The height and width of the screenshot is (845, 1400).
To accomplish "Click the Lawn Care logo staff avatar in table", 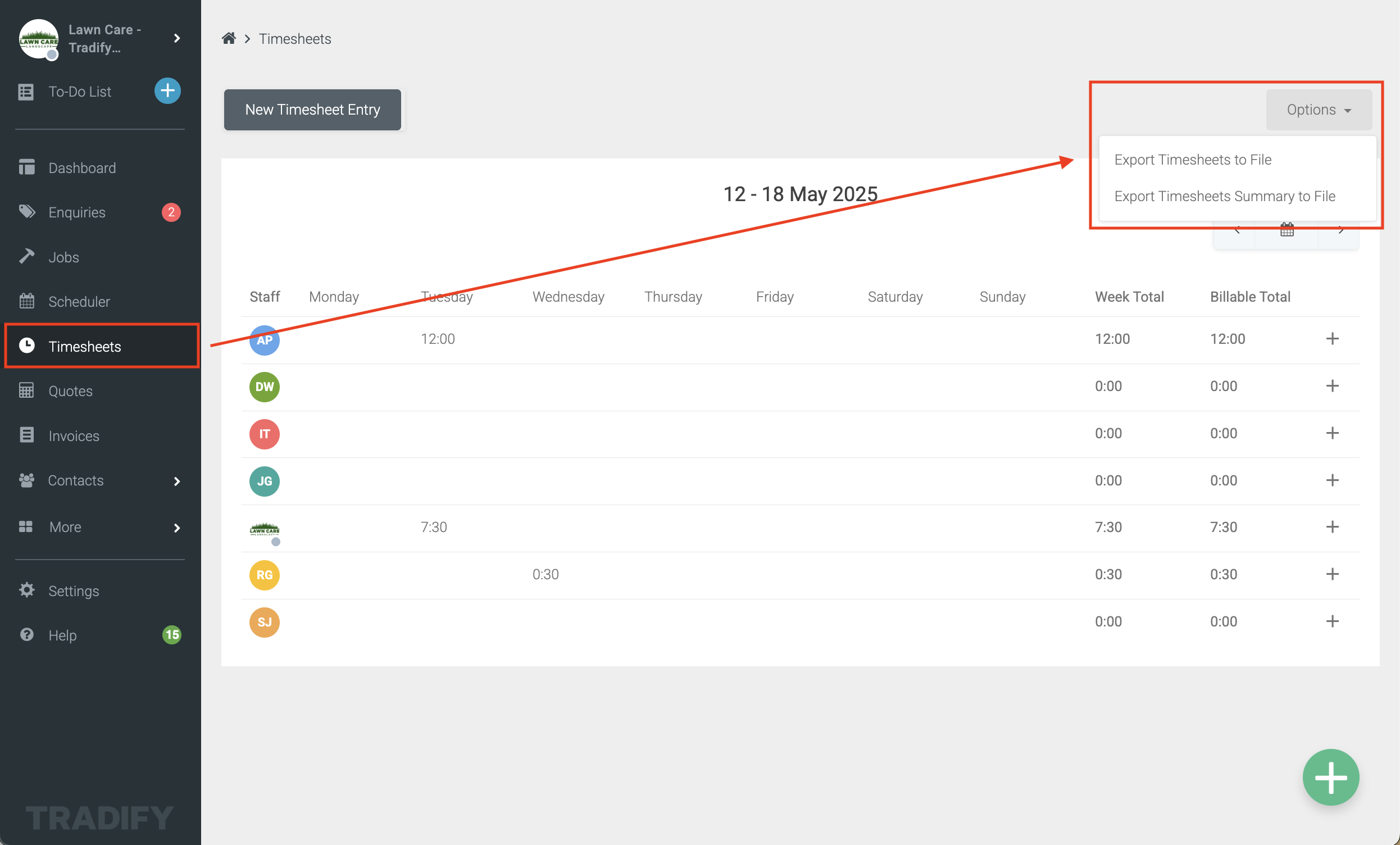I will 265,530.
